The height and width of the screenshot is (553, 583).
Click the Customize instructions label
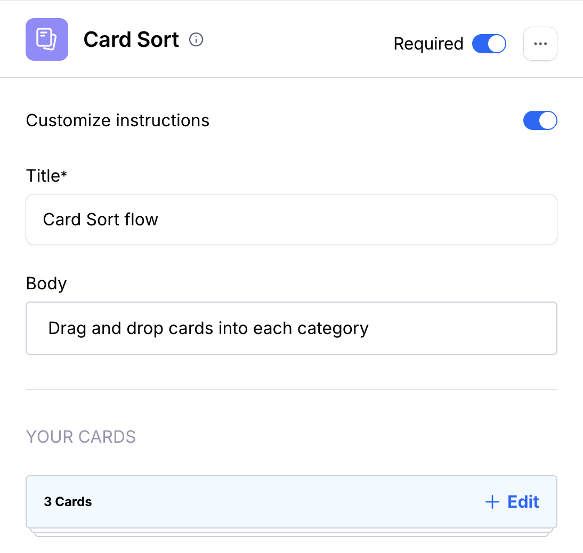click(x=117, y=120)
